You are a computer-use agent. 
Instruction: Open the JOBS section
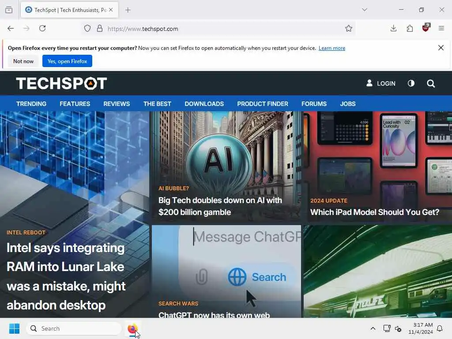(348, 104)
